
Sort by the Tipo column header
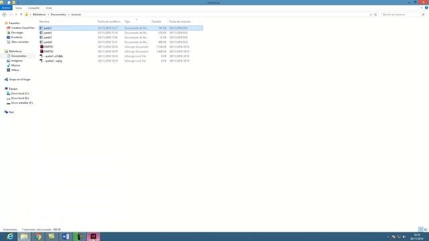tap(127, 21)
